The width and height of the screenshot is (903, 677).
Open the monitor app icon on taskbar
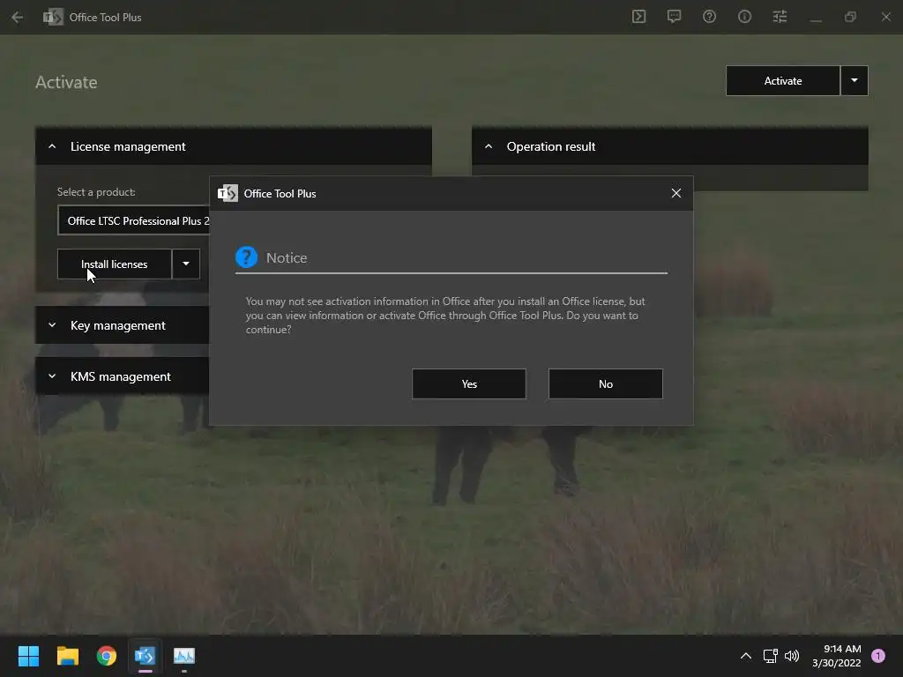pos(184,656)
